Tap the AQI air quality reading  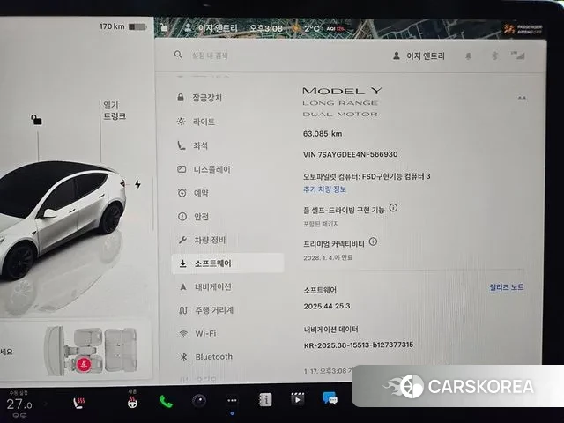[335, 28]
